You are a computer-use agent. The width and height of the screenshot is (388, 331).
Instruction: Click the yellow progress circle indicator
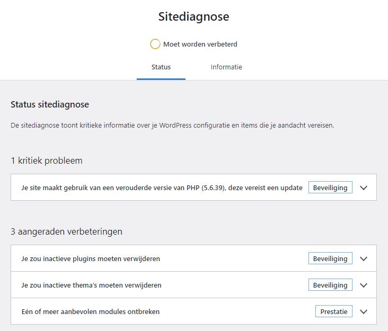(x=155, y=44)
